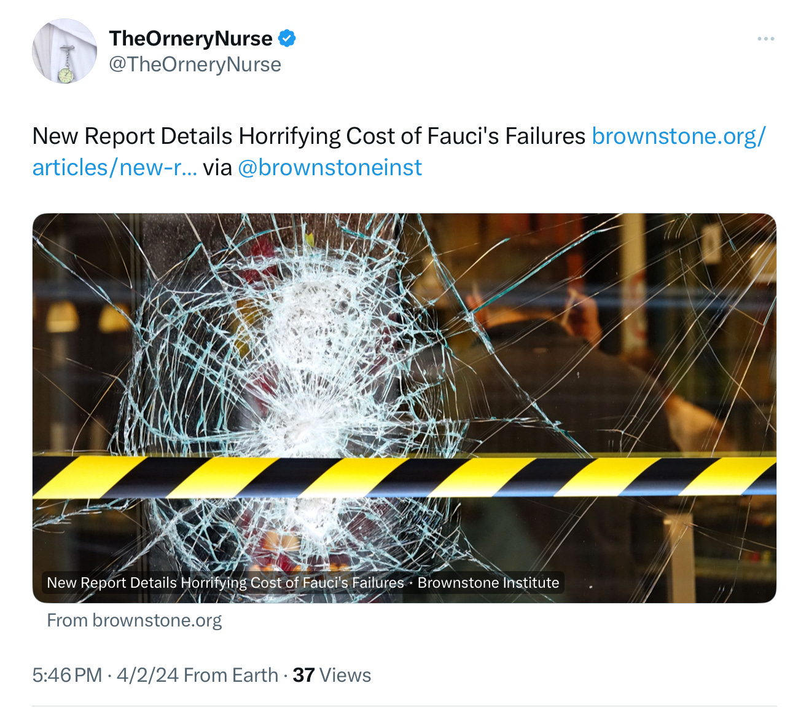Screen dimensions: 809x707
Task: Click the 37 Views count
Action: (x=332, y=675)
